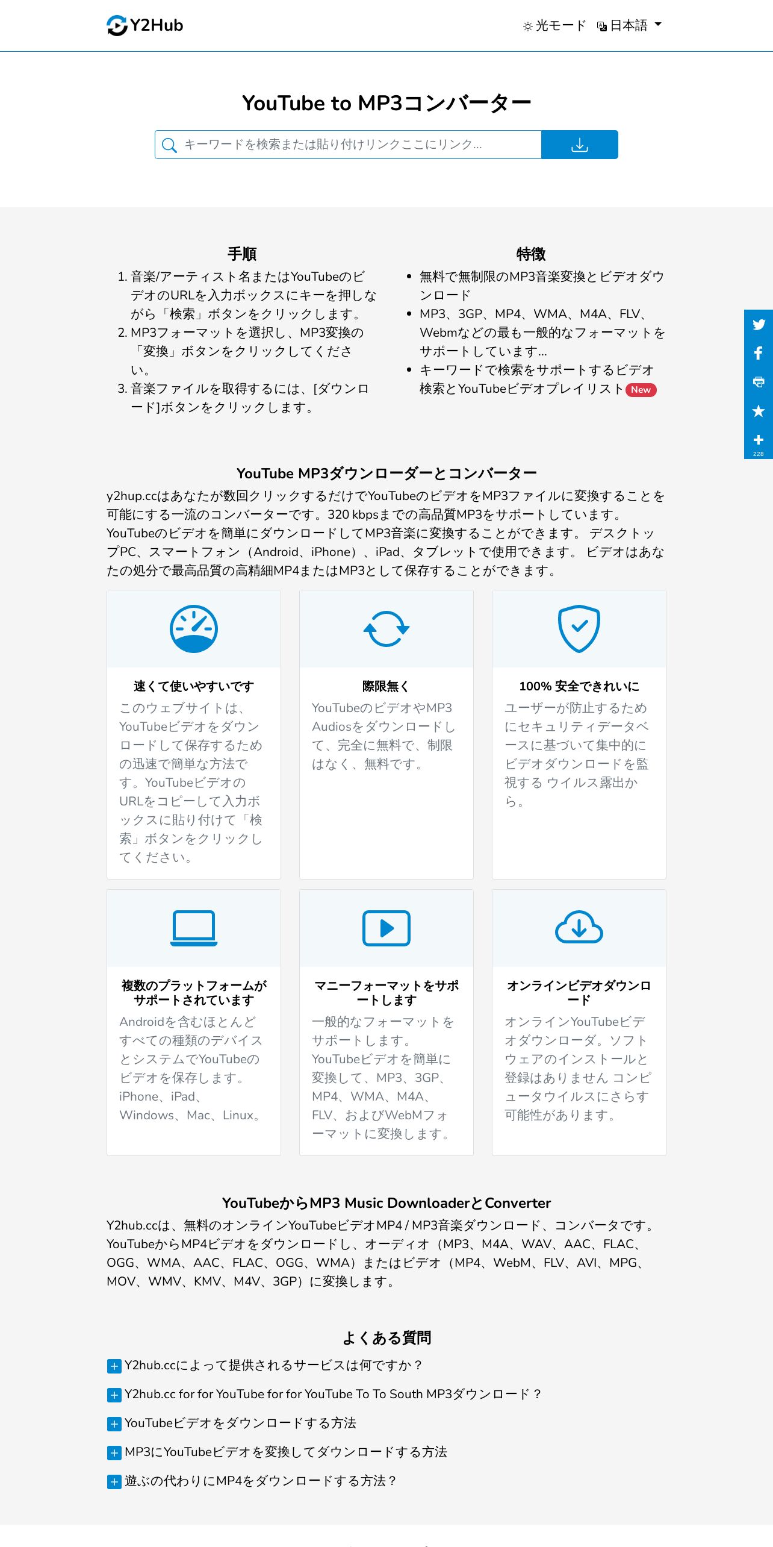Share via the Twitter sidebar icon
The height and width of the screenshot is (1547, 773).
(x=759, y=324)
